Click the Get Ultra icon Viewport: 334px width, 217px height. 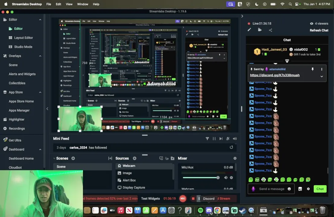(5, 140)
